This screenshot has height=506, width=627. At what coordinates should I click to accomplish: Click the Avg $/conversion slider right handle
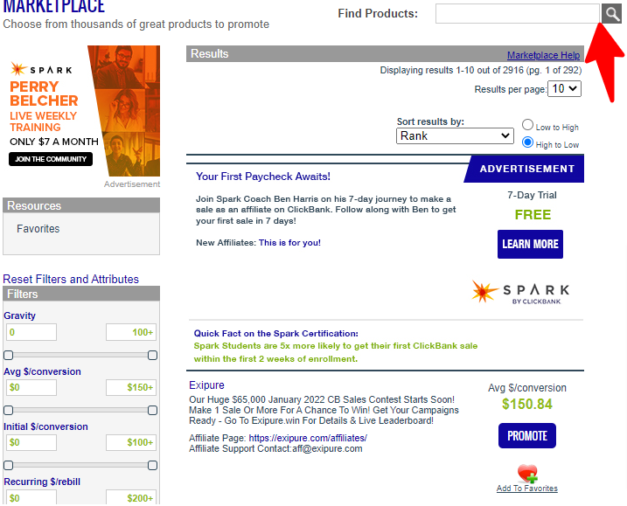(x=152, y=410)
